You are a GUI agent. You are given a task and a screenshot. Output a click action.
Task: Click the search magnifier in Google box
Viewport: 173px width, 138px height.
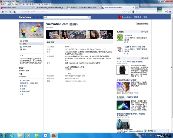pyautogui.click(x=166, y=12)
